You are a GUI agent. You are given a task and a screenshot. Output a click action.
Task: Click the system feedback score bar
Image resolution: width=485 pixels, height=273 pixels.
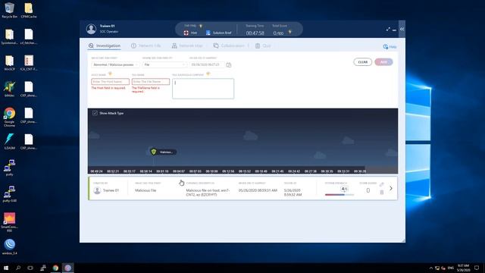(x=339, y=195)
